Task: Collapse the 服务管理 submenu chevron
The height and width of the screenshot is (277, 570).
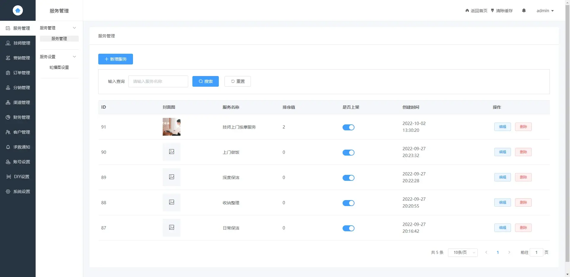Action: pos(75,28)
